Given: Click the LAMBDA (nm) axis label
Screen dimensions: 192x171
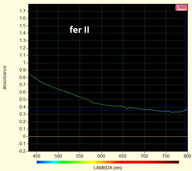Looking at the screenshot, I should (108, 168).
